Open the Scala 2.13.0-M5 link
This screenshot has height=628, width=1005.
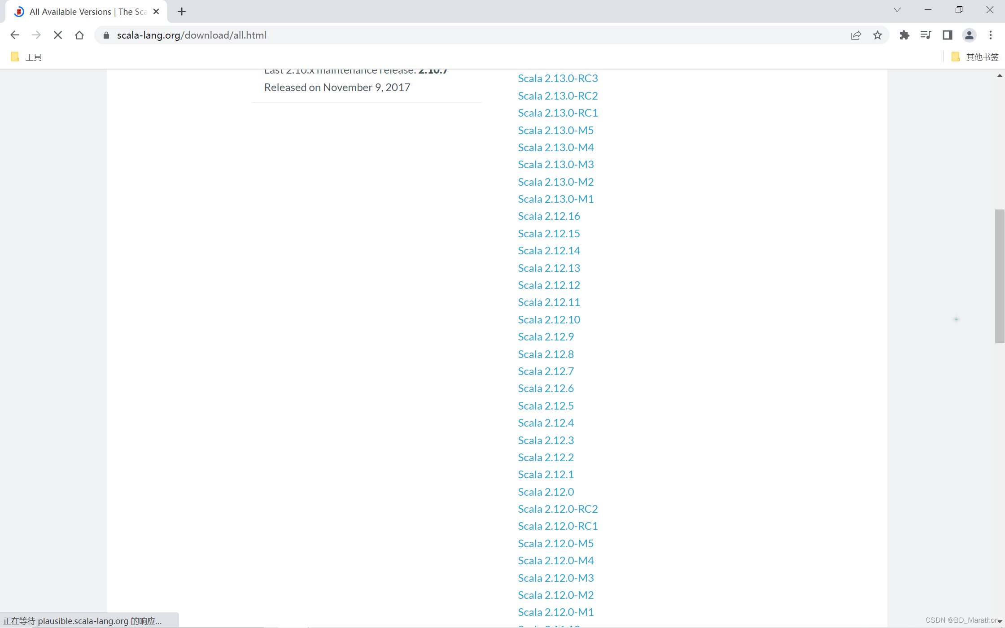(x=555, y=130)
